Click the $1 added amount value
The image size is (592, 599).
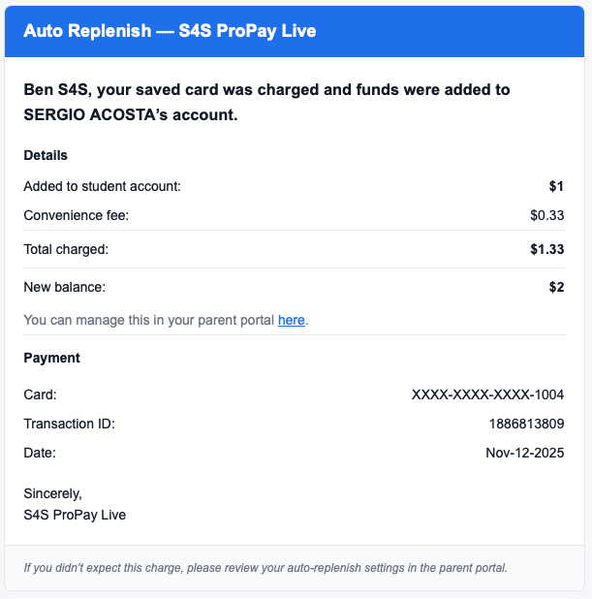pyautogui.click(x=556, y=186)
